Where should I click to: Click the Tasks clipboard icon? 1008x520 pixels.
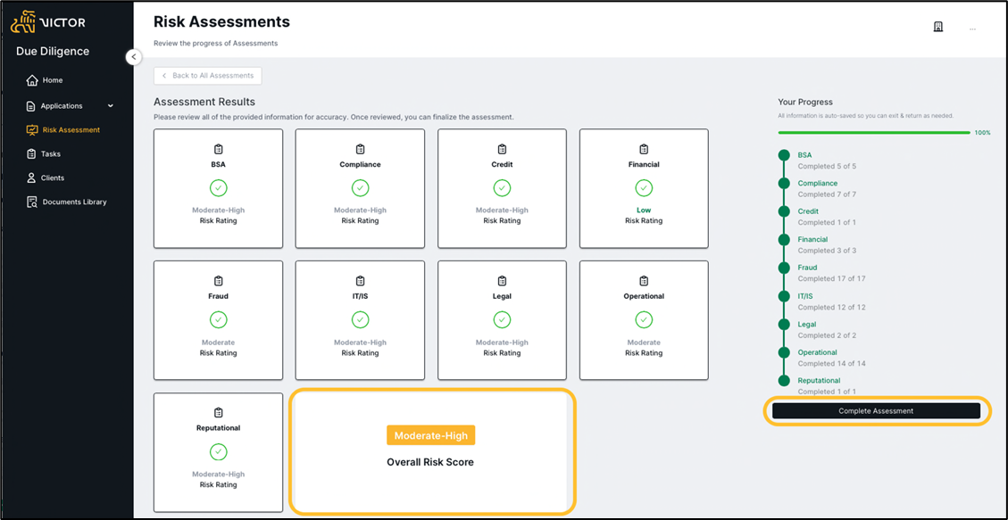pos(31,154)
